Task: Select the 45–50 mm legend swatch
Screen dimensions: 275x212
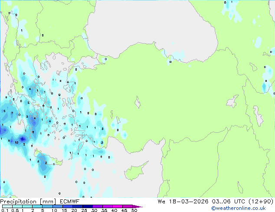Action: click(x=128, y=206)
